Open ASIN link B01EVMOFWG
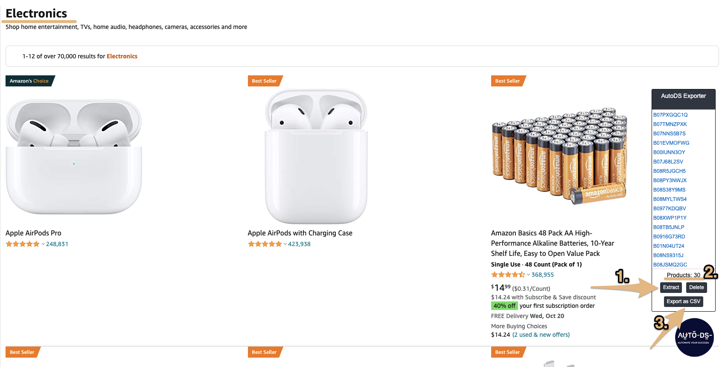 coord(671,143)
